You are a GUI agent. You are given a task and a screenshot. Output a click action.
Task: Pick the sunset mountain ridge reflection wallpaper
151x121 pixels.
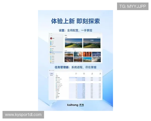coord(78,59)
